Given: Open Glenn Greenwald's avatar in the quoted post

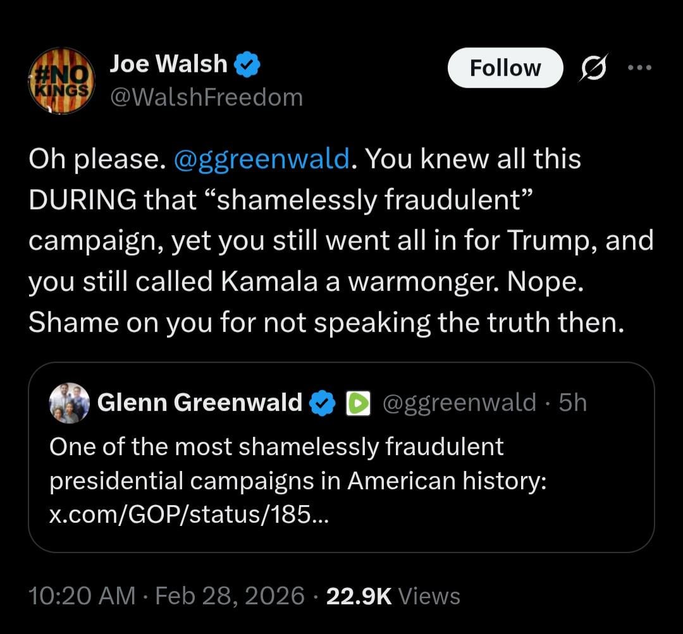Looking at the screenshot, I should tap(69, 403).
